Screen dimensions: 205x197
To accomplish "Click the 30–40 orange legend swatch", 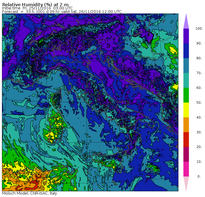I will [186, 125].
